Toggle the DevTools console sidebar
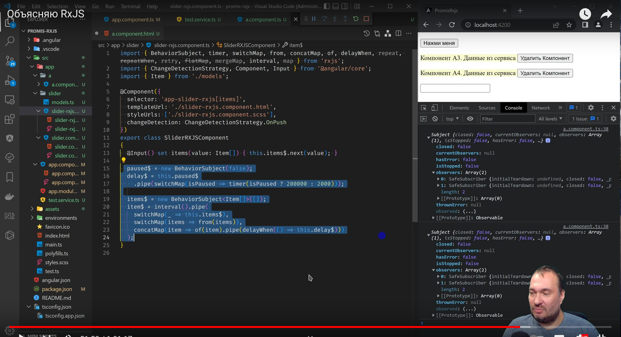This screenshot has width=621, height=337. 423,119
